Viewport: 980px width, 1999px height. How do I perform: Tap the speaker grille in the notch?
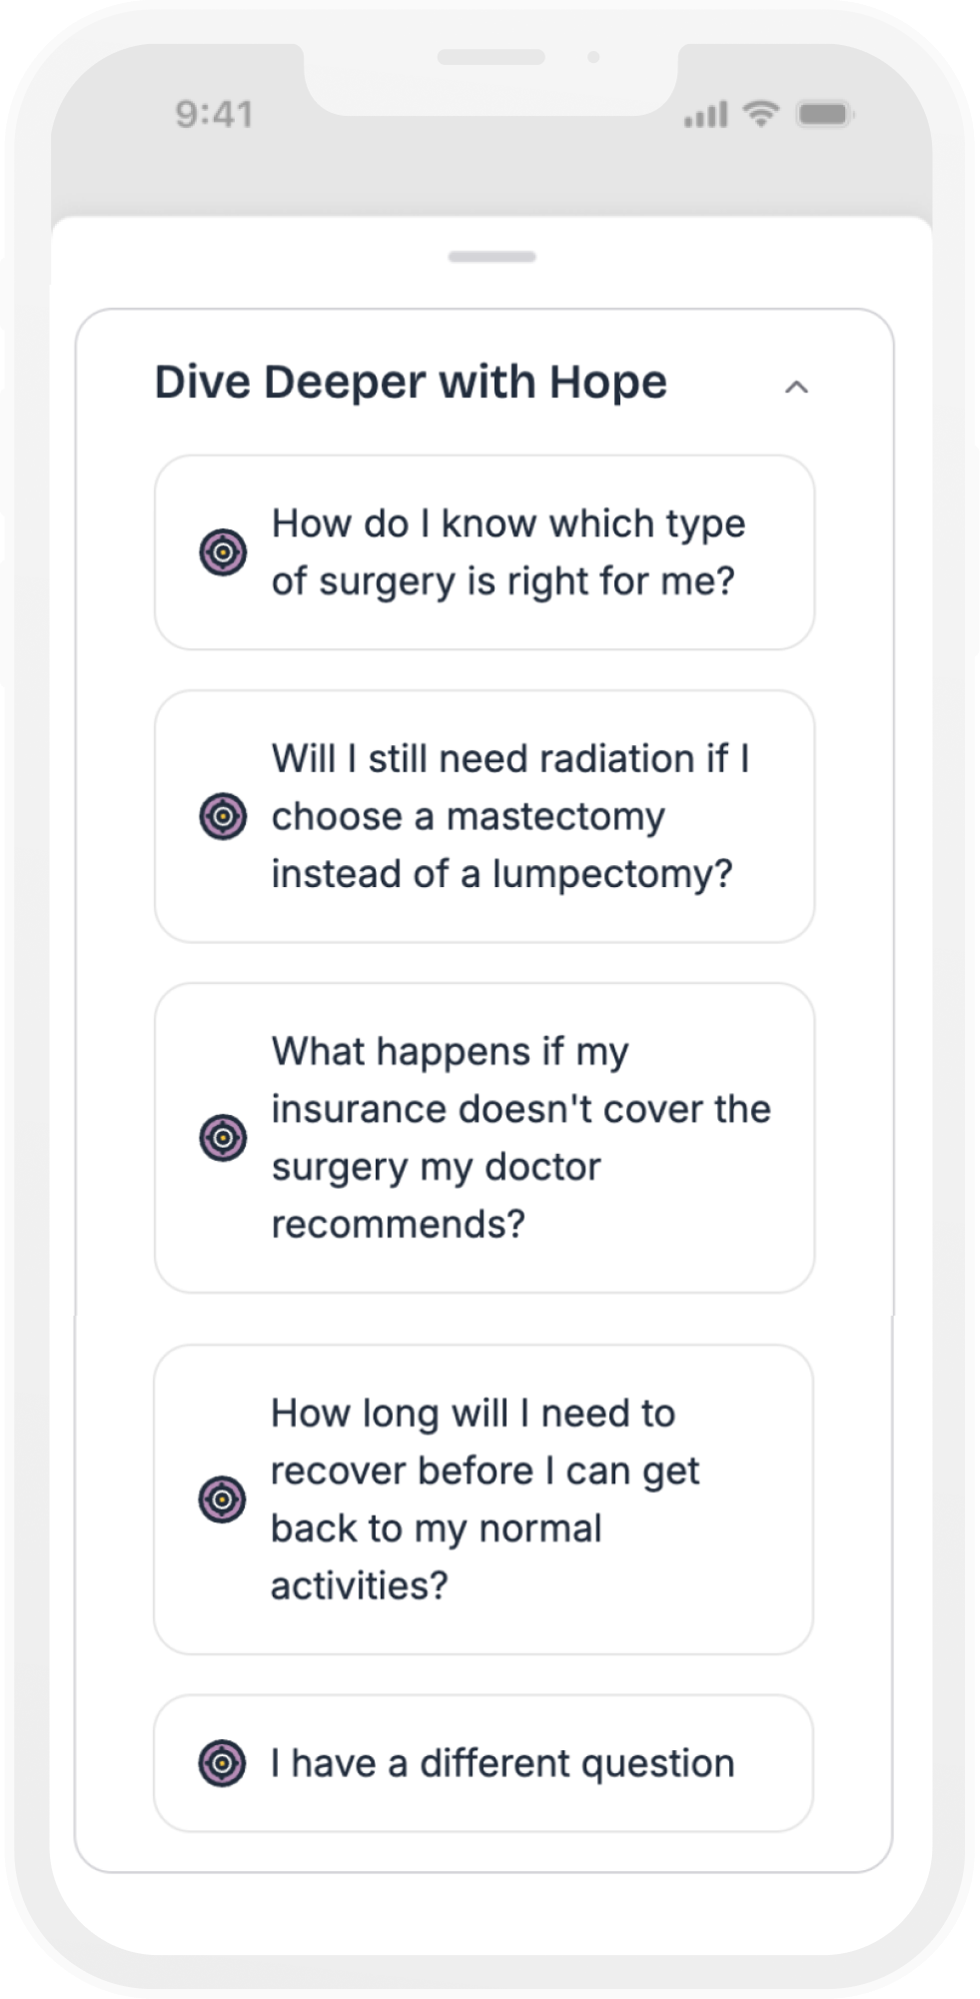click(490, 57)
